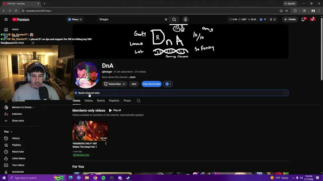Open the notifications bell
This screenshot has height=181, width=323.
point(303,19)
